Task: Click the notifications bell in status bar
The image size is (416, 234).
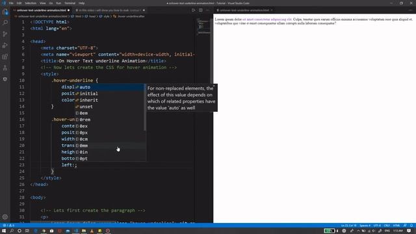Action: pyautogui.click(x=411, y=226)
